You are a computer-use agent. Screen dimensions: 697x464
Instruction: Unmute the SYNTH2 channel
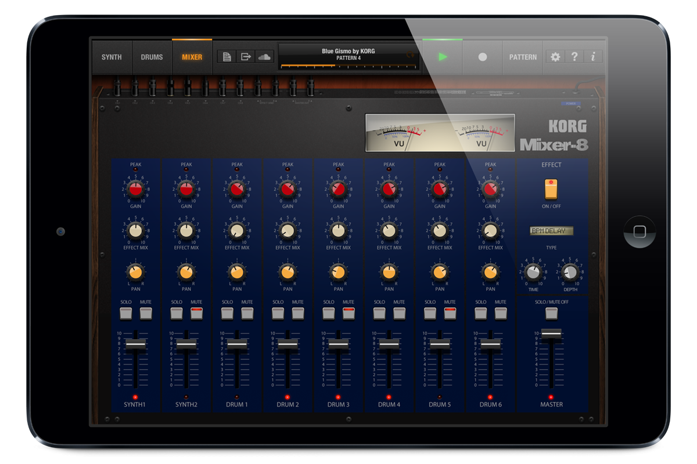tap(196, 313)
